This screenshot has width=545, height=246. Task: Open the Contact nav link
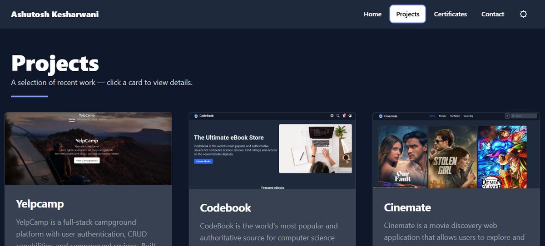pos(493,14)
